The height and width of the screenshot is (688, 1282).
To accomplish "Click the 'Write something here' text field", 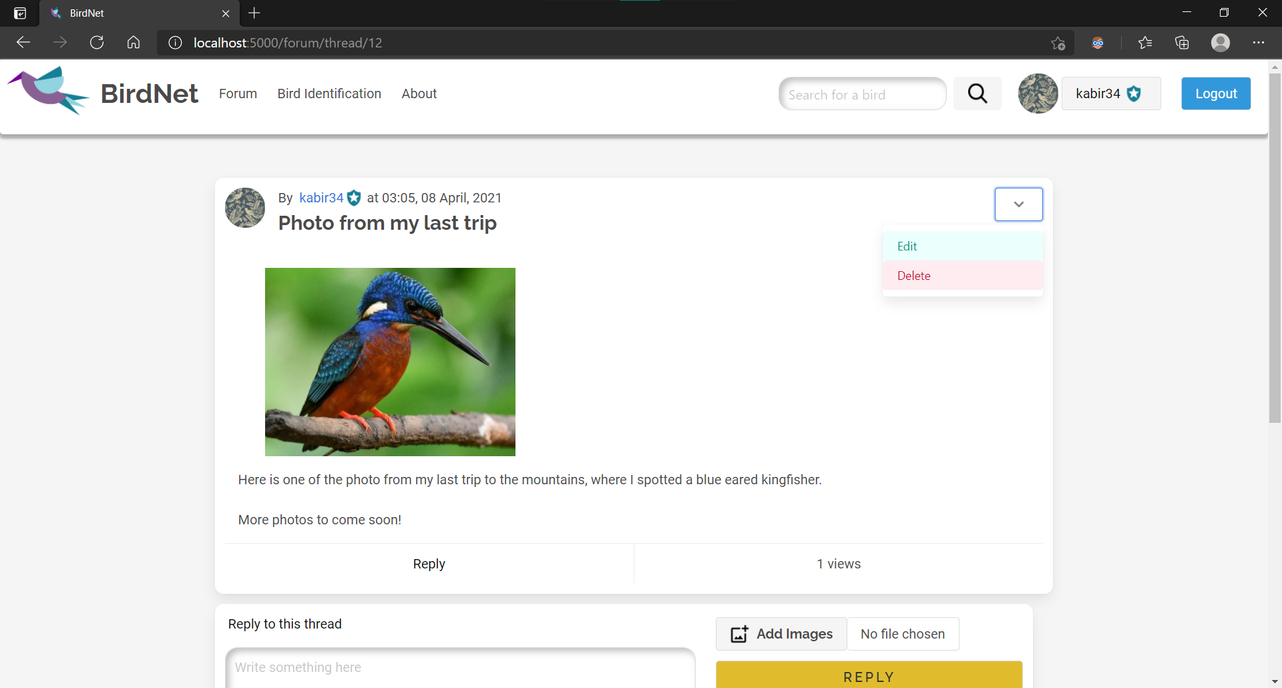I will [459, 667].
